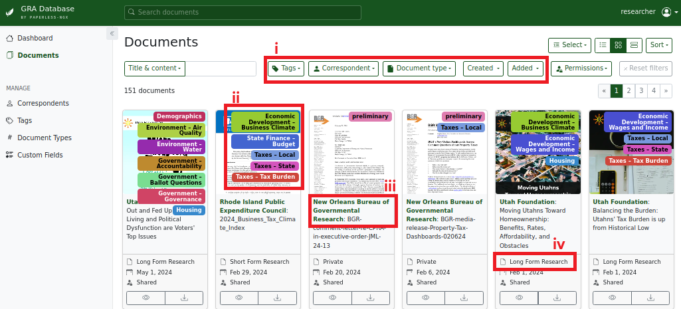This screenshot has width=681, height=309.
Task: Preview the Feb 6, 2024 BGR document
Action: [426, 298]
